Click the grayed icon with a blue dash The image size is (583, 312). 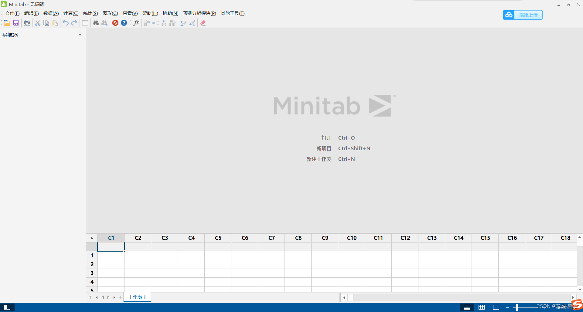click(155, 23)
